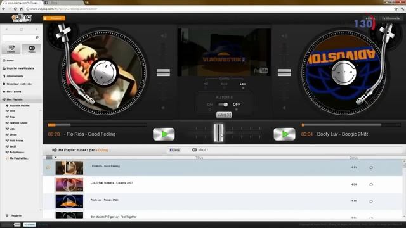406x228 pixels.
Task: Click the sidebar forward arrow
Action: click(x=37, y=30)
